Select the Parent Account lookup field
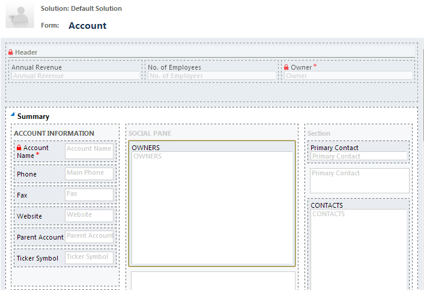The width and height of the screenshot is (424, 290). coord(89,236)
